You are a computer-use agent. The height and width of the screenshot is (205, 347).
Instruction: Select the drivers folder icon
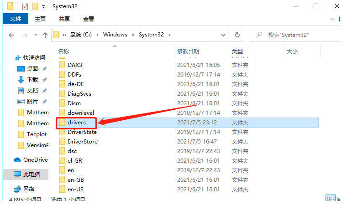[x=62, y=123]
